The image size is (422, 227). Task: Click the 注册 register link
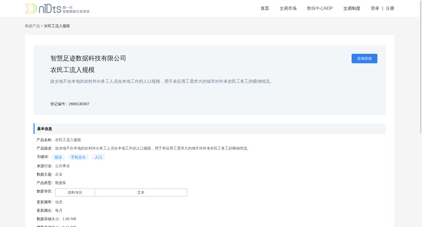point(390,8)
